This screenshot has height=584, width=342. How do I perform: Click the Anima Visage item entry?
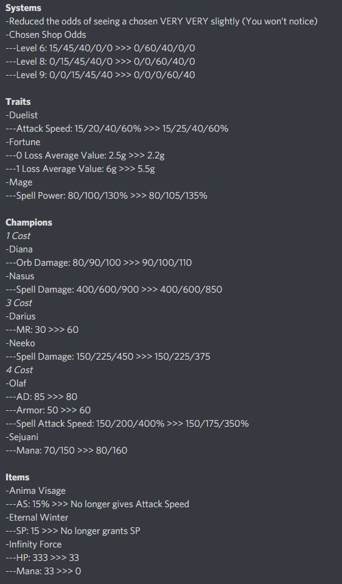tap(36, 491)
